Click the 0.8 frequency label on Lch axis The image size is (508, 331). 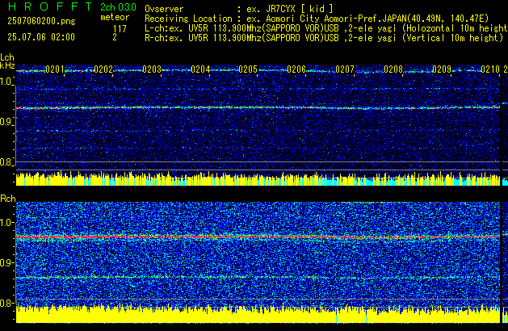tap(6, 162)
